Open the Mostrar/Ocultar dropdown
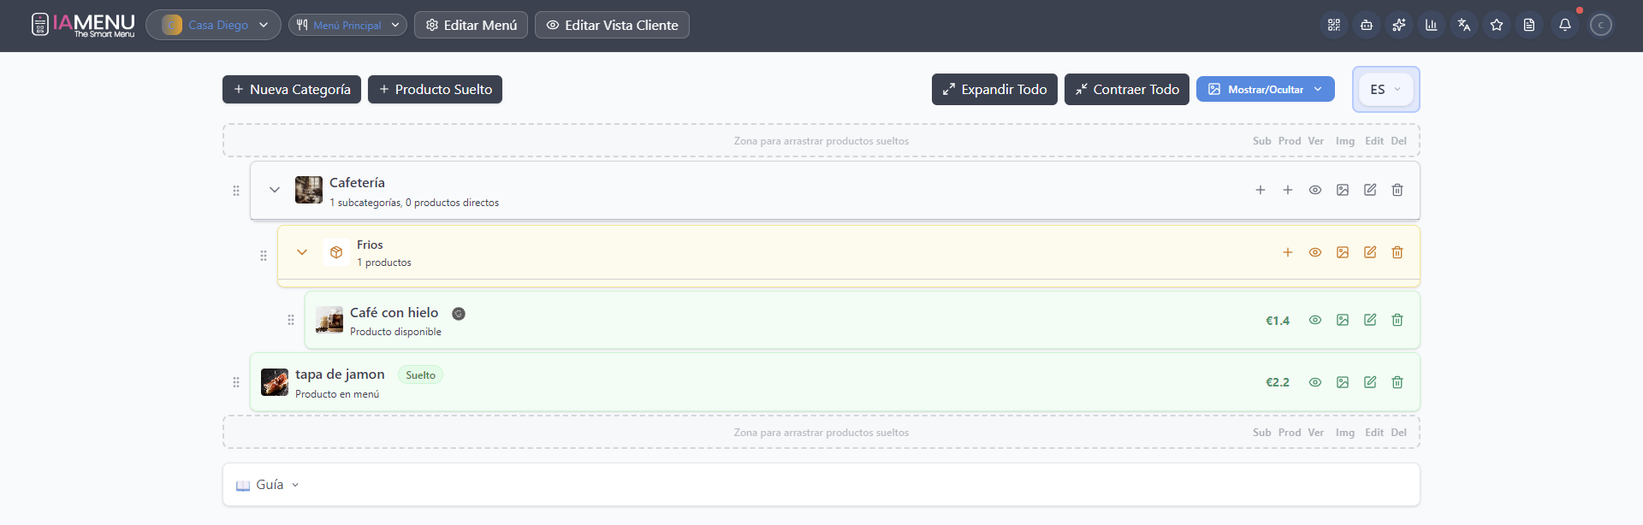The height and width of the screenshot is (525, 1643). click(1265, 90)
